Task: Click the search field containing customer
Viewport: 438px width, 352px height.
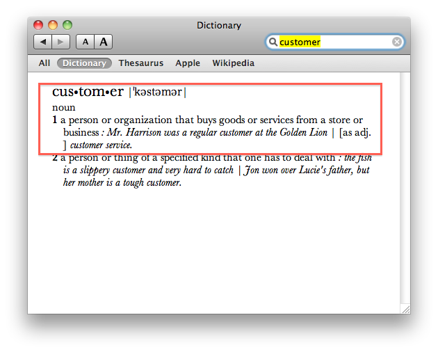Action: coord(334,42)
